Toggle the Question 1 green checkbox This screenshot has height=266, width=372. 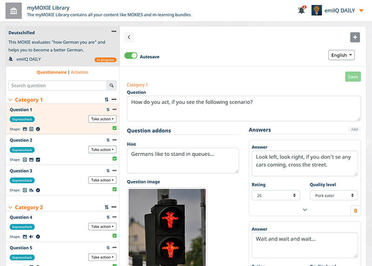pos(114,128)
